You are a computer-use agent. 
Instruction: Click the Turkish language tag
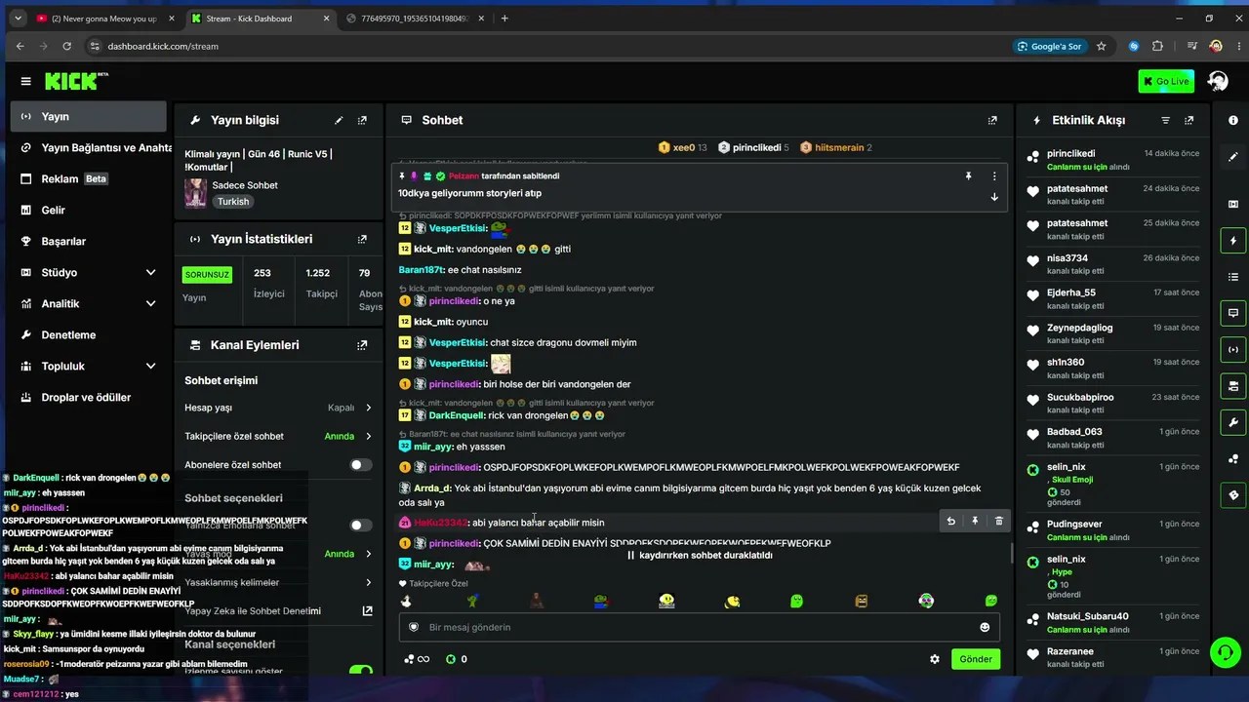[233, 202]
